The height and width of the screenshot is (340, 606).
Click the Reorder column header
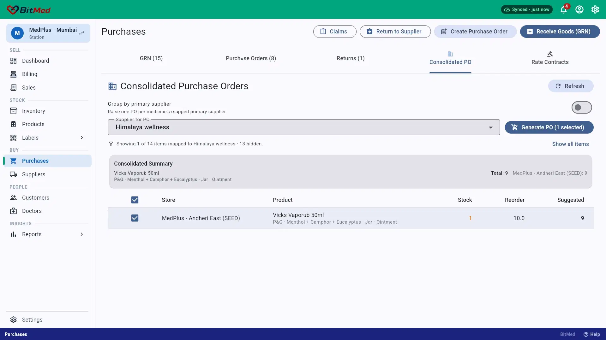(515, 200)
